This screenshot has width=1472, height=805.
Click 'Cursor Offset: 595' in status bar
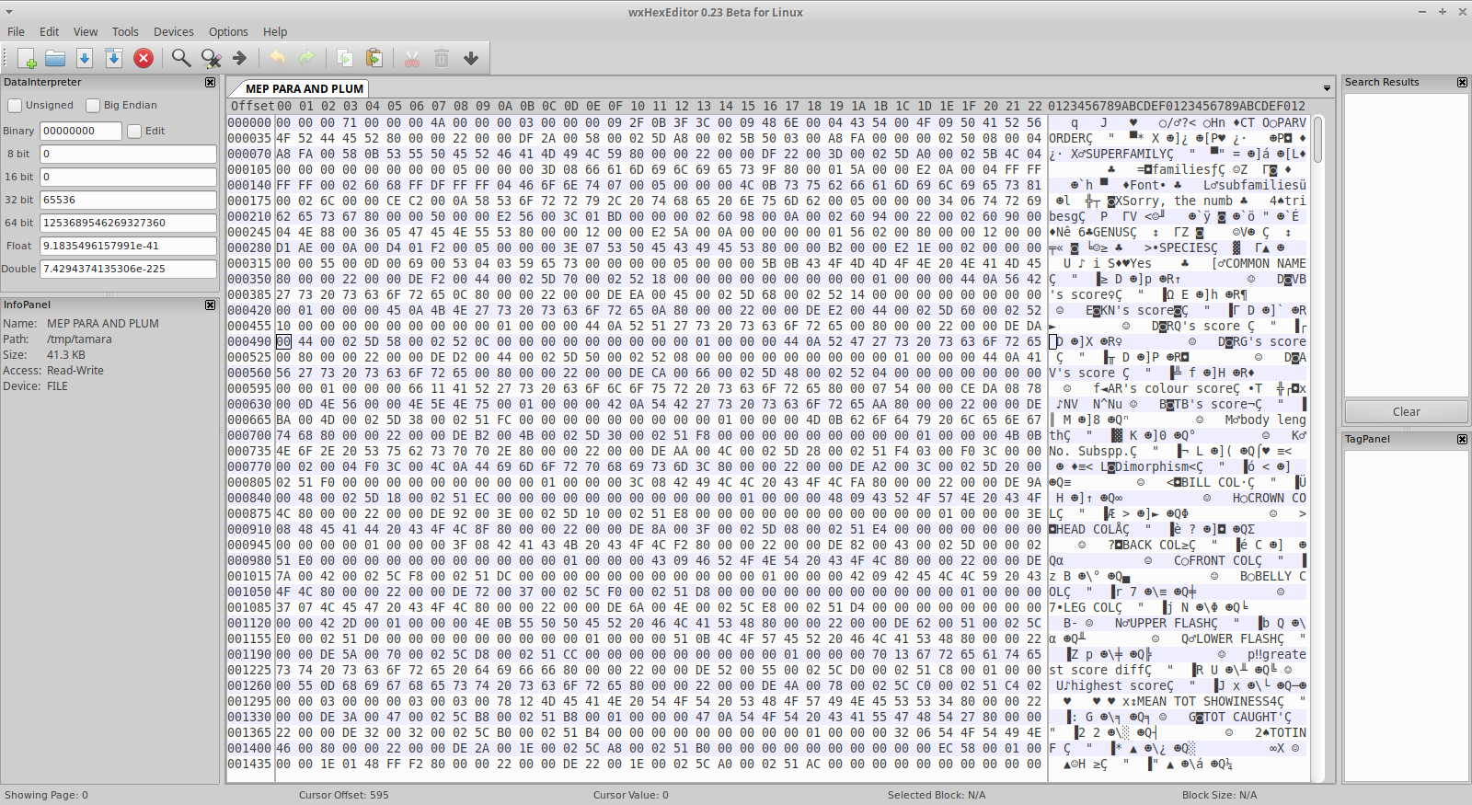pyautogui.click(x=343, y=795)
